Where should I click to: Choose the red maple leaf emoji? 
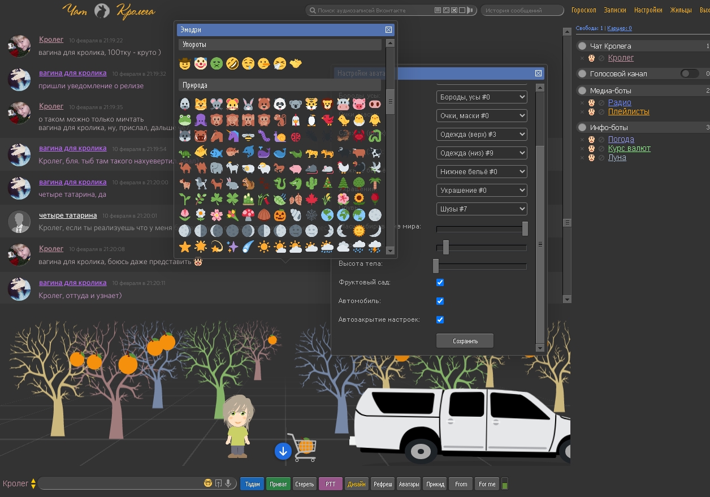pyautogui.click(x=311, y=200)
